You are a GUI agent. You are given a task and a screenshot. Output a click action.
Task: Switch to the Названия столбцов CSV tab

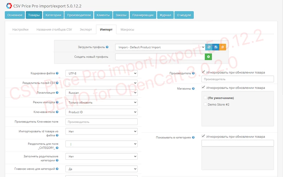(x=54, y=29)
